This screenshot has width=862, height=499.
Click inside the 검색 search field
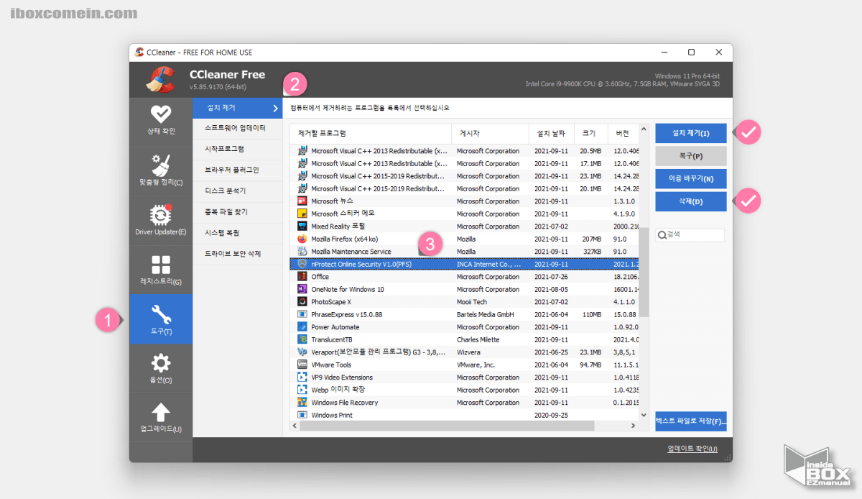coord(690,235)
